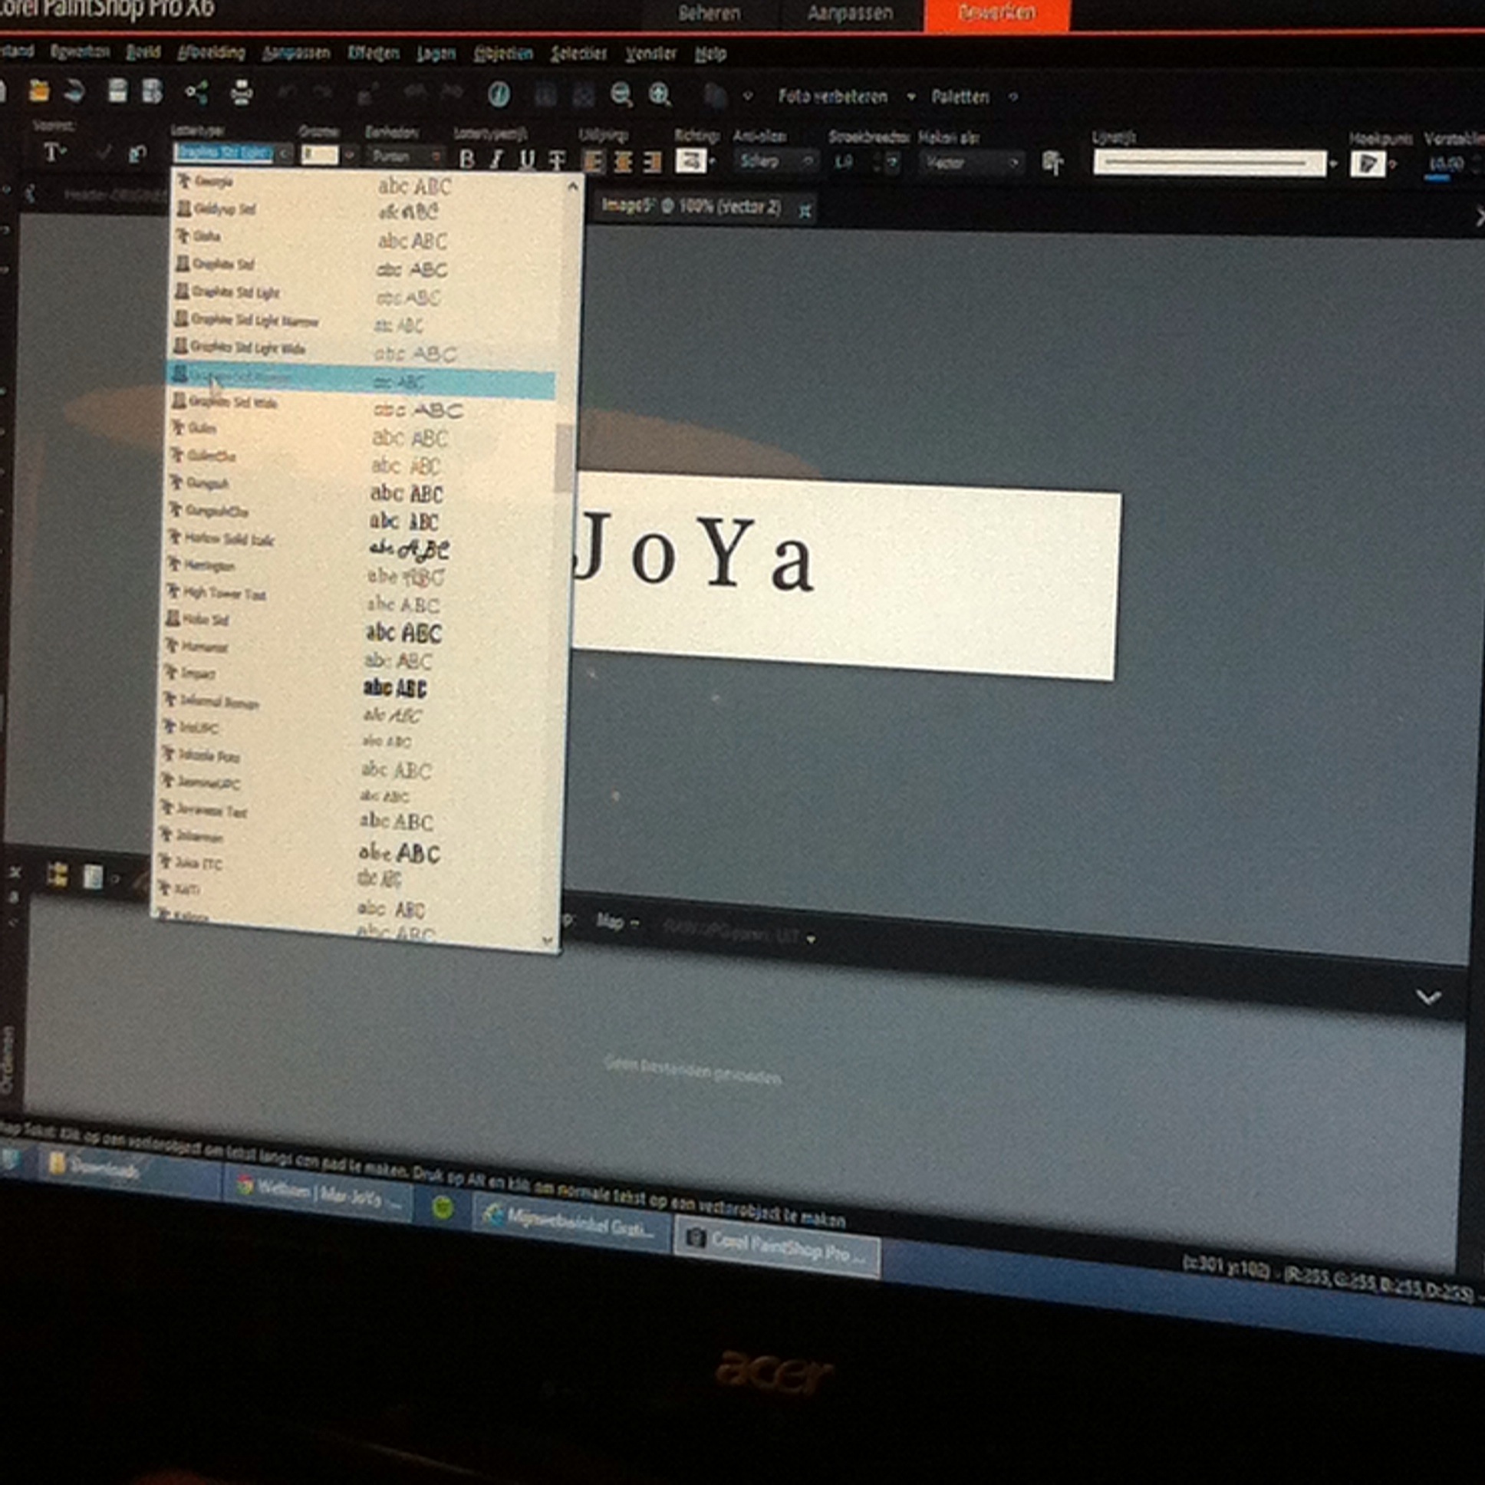Screen dimensions: 1485x1485
Task: Click the Save diskette icon in toolbar
Action: [x=117, y=91]
